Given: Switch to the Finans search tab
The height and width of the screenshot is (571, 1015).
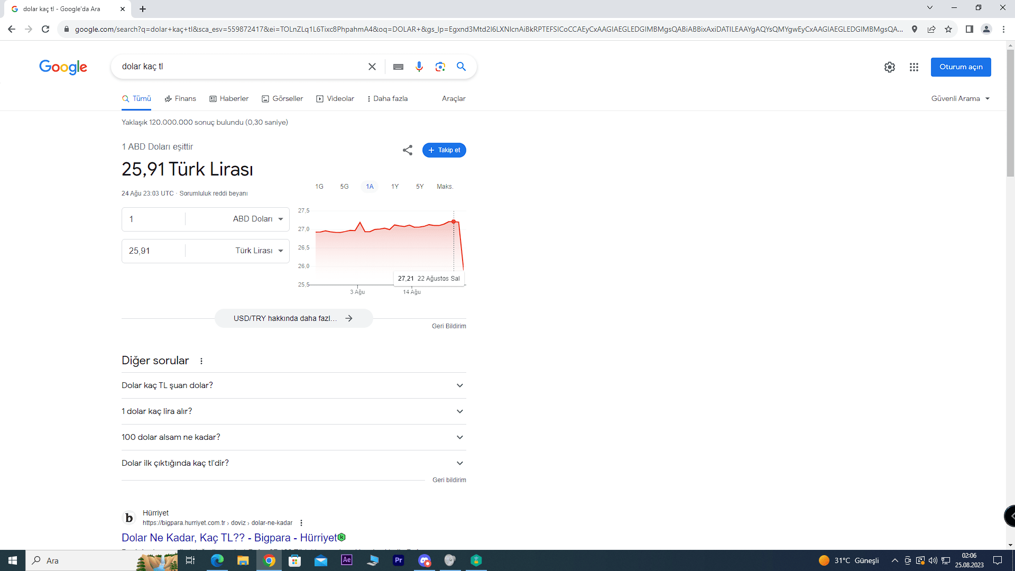Looking at the screenshot, I should 180,99.
